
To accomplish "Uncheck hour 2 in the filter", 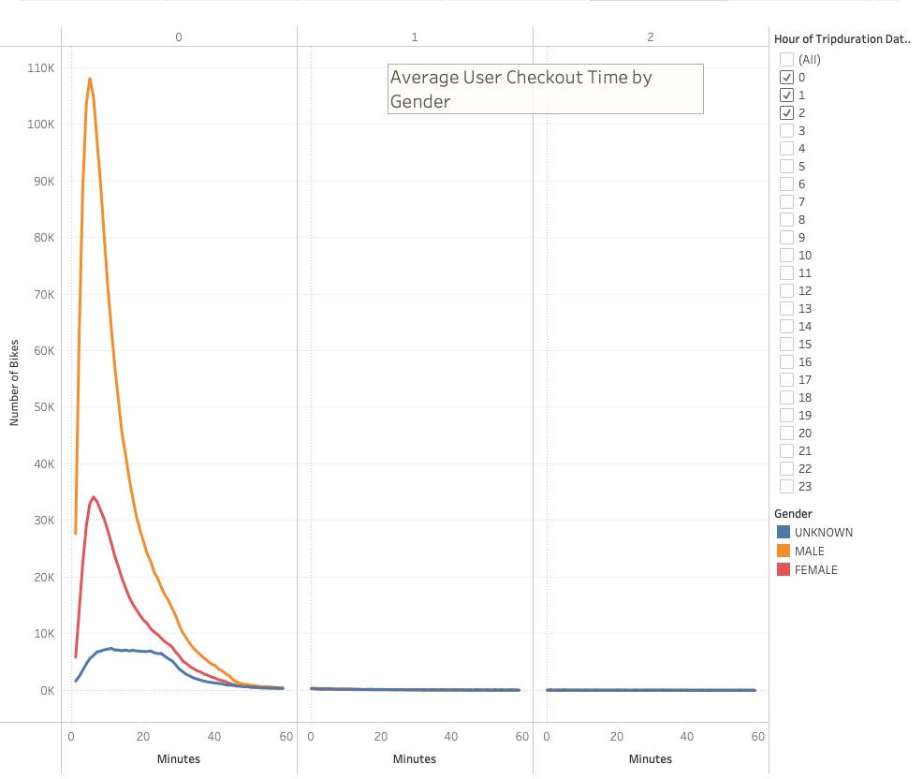I will 786,112.
